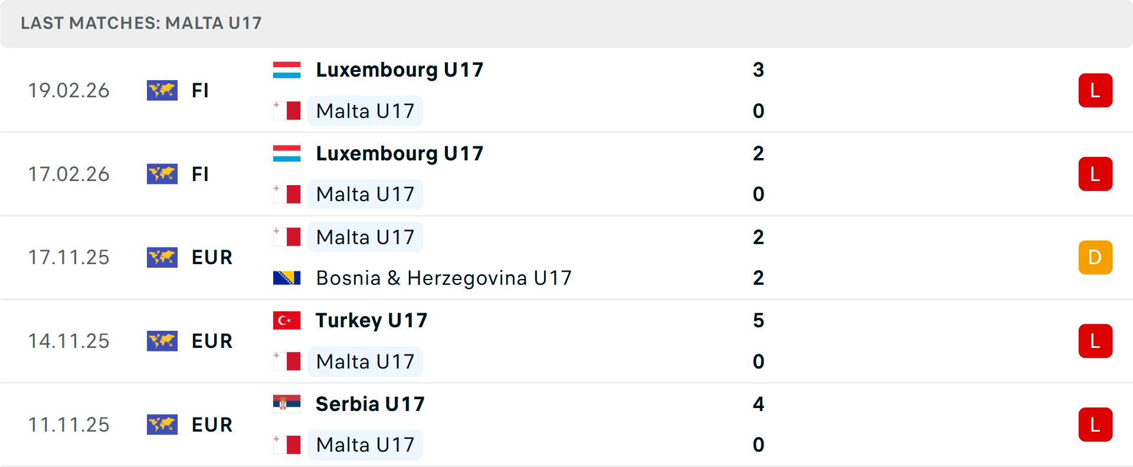
Task: Toggle the red L badge on the top match
Action: (x=1095, y=90)
